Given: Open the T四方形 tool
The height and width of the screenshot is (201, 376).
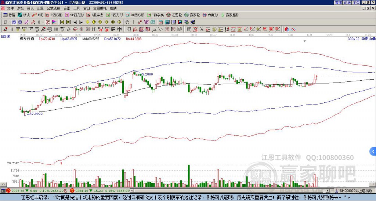Looking at the screenshot, I should pyautogui.click(x=115, y=15).
